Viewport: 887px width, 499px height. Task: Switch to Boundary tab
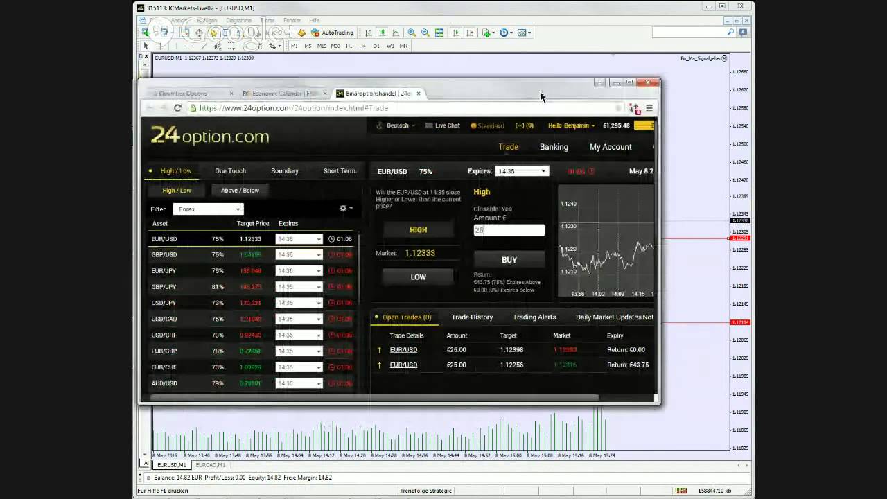pos(285,171)
